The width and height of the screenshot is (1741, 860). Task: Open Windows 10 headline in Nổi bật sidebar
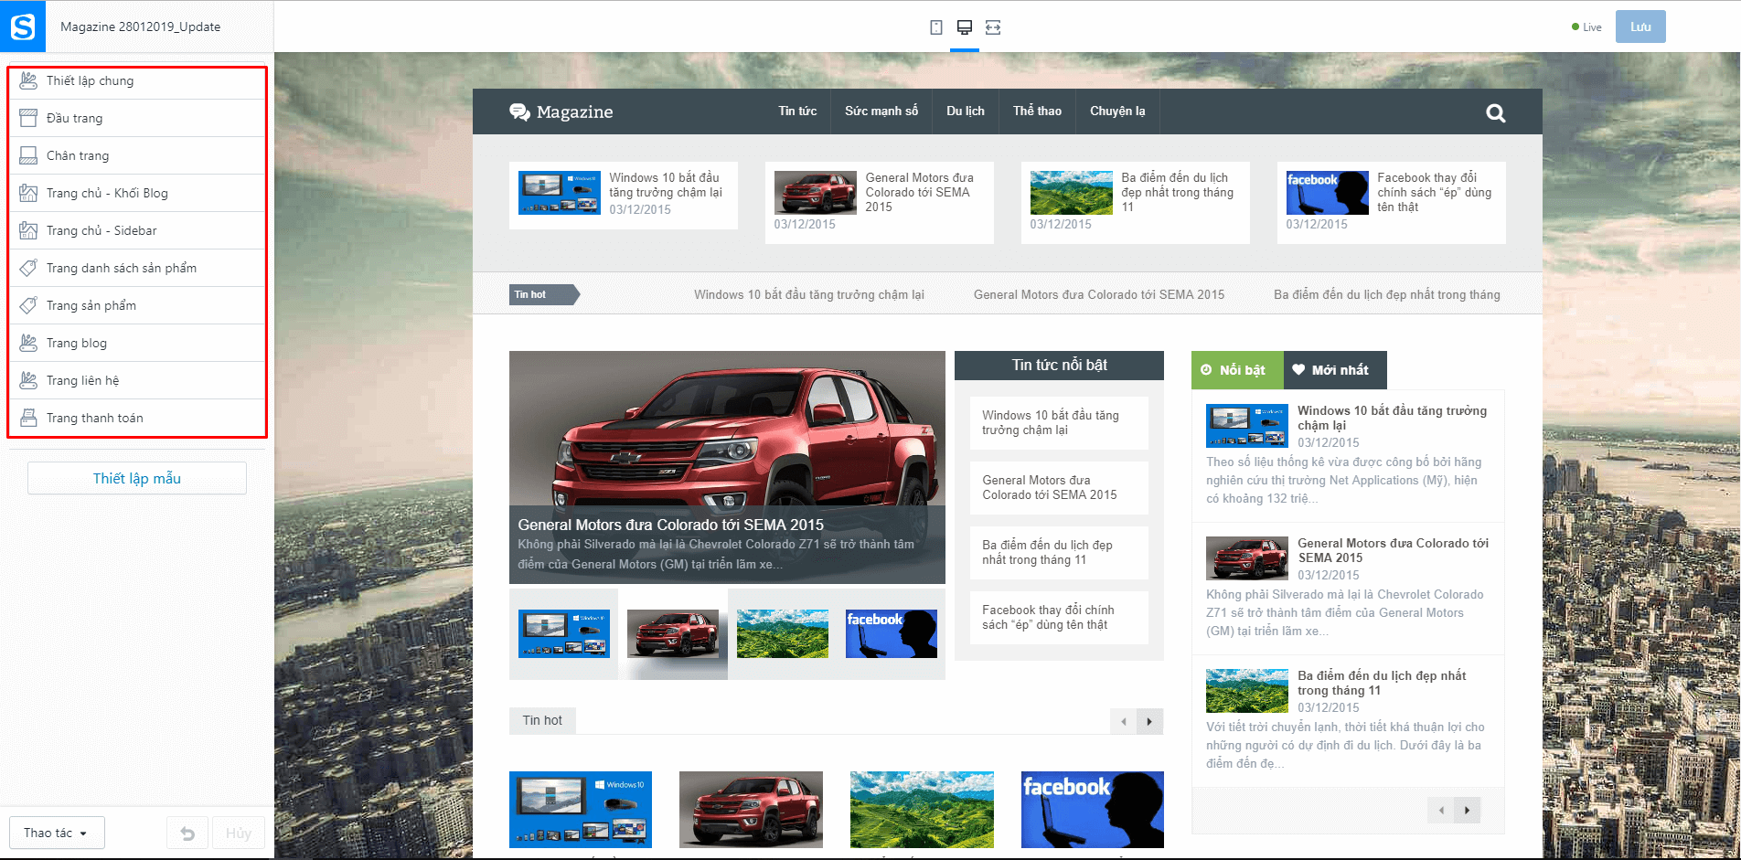tap(1392, 418)
